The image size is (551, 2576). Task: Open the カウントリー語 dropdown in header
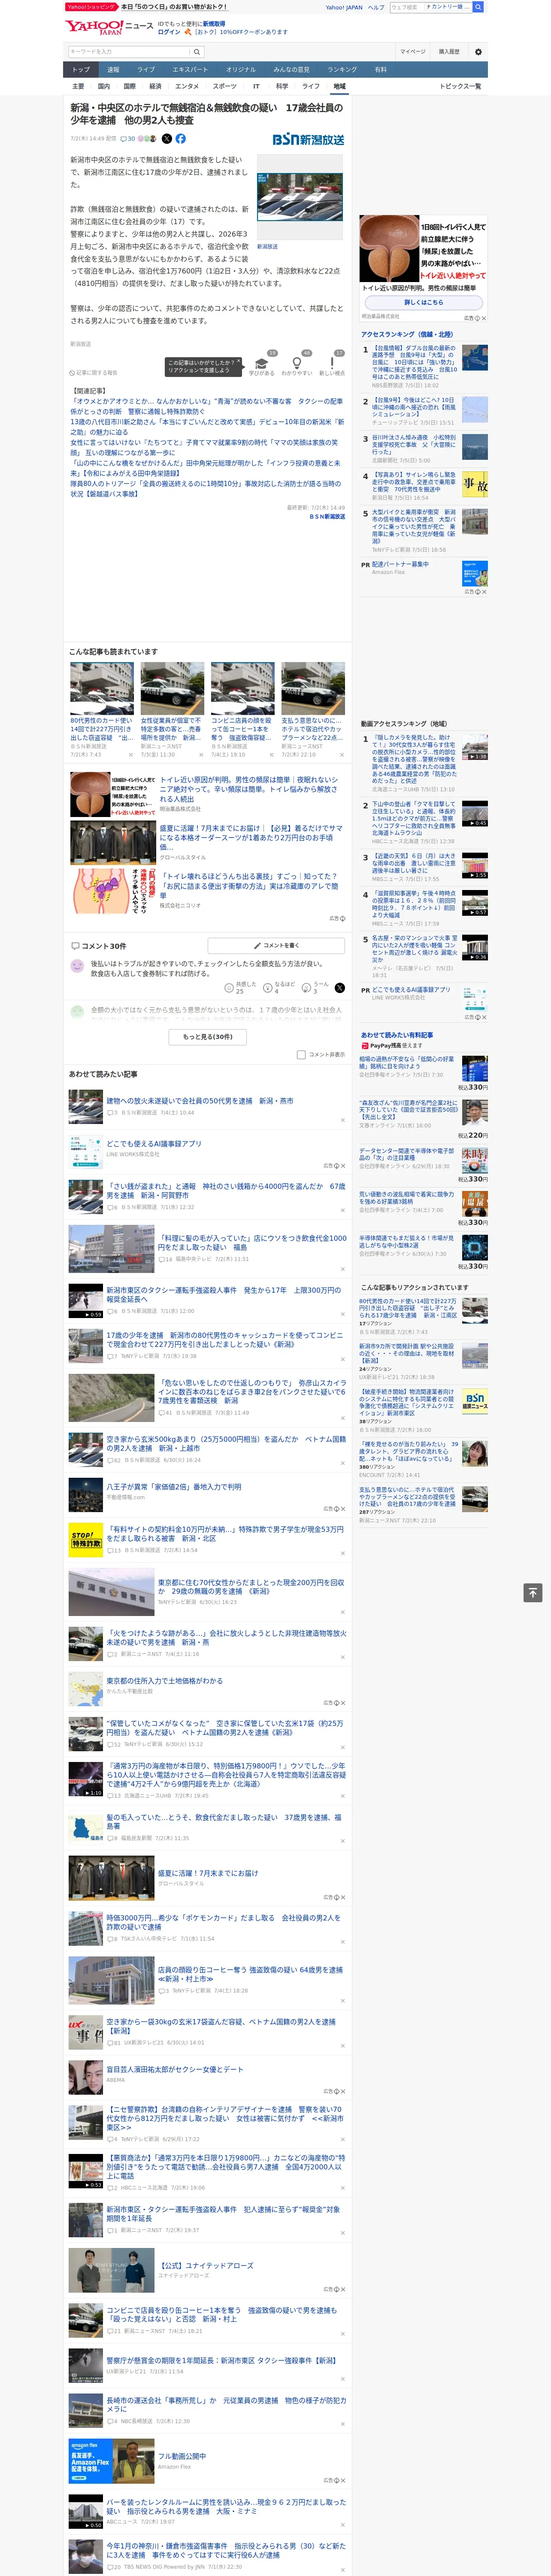[447, 7]
